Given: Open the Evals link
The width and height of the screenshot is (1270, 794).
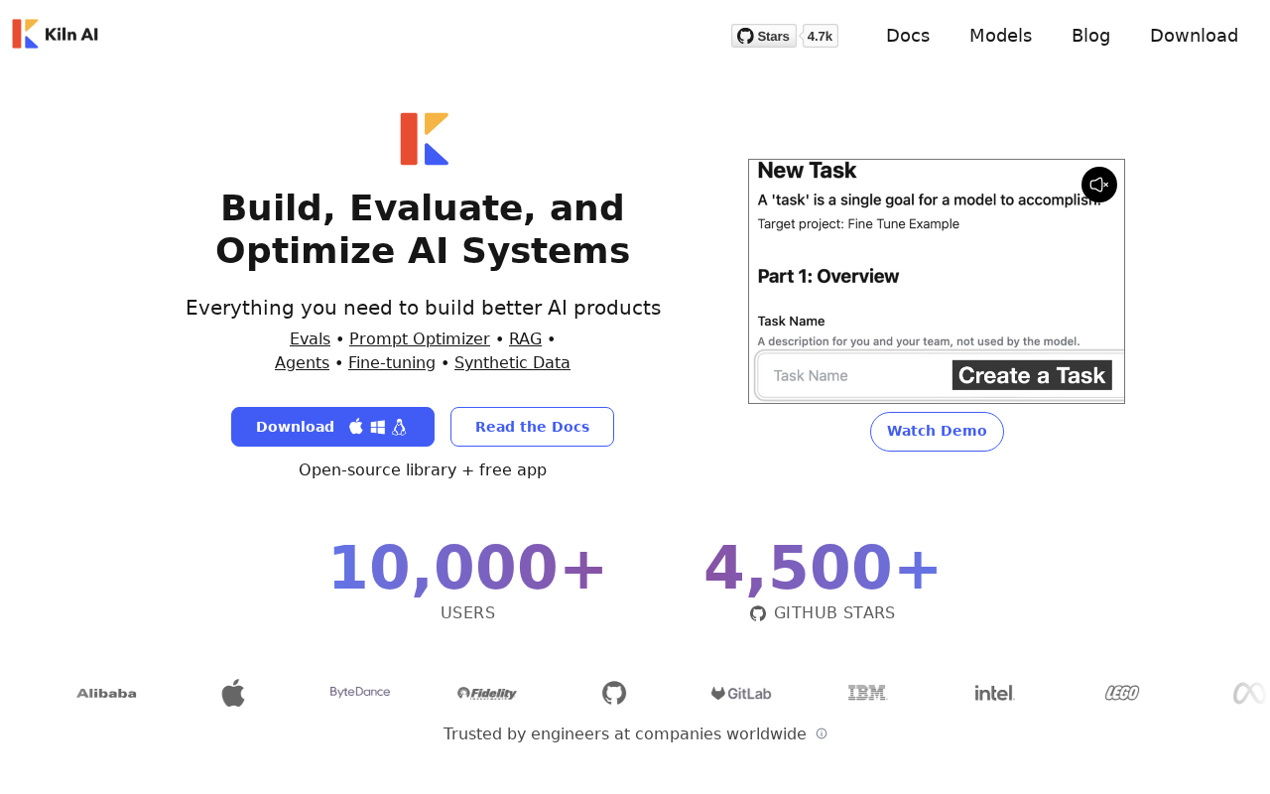Looking at the screenshot, I should click(x=310, y=338).
